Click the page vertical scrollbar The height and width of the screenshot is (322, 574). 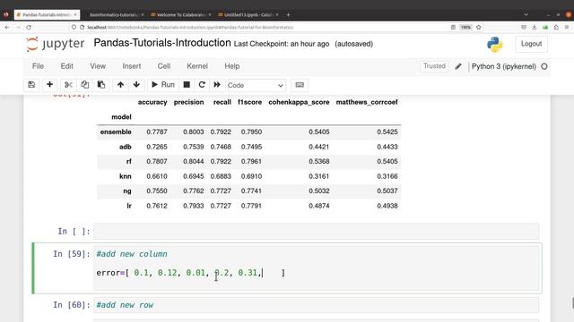pos(572,303)
